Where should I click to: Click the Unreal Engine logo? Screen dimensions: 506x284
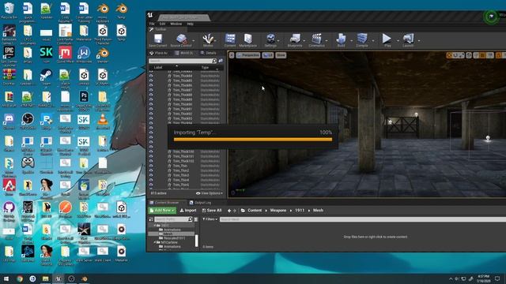point(150,15)
